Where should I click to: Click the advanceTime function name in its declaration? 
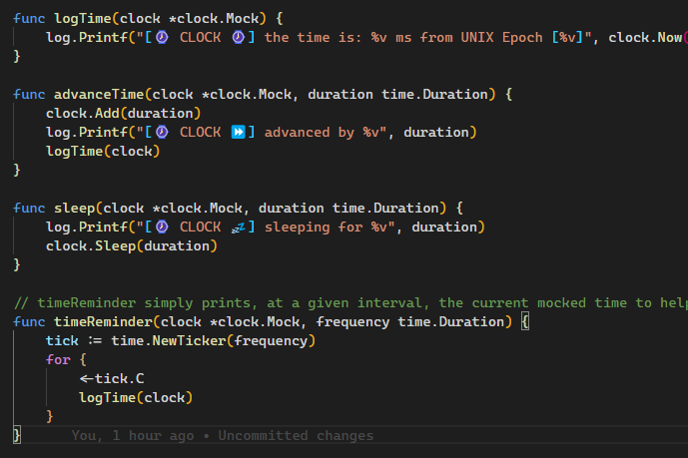click(x=99, y=95)
